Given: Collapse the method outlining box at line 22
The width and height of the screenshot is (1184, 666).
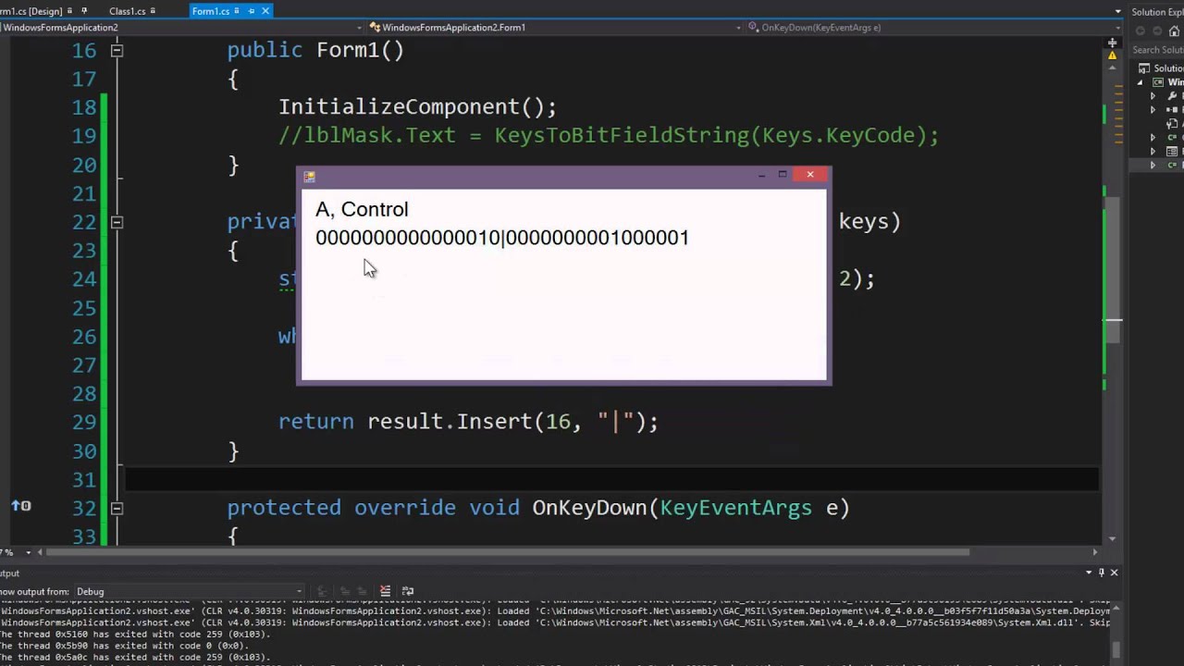Looking at the screenshot, I should pyautogui.click(x=117, y=222).
